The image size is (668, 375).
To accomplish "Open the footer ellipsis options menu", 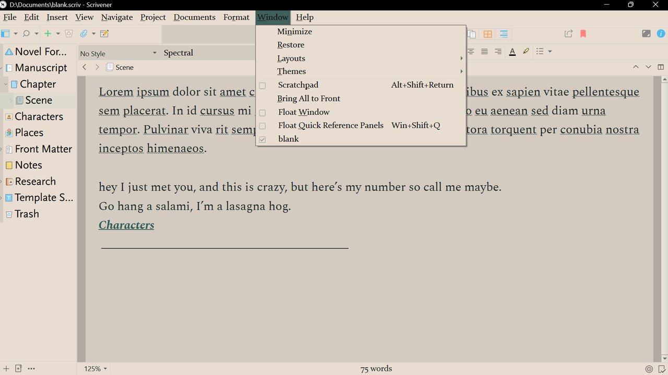I will 31,369.
